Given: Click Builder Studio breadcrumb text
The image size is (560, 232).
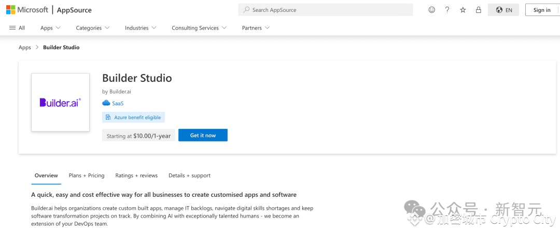Looking at the screenshot, I should pyautogui.click(x=61, y=48).
